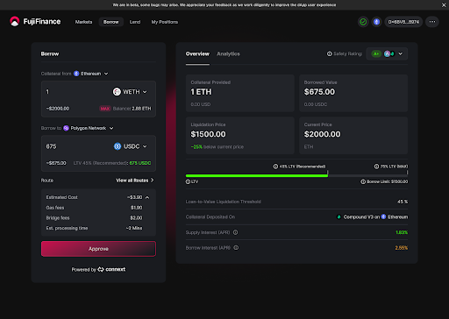Click Loan-to-Value Liquidation Threshold 45 % value
The width and height of the screenshot is (449, 319).
[403, 202]
